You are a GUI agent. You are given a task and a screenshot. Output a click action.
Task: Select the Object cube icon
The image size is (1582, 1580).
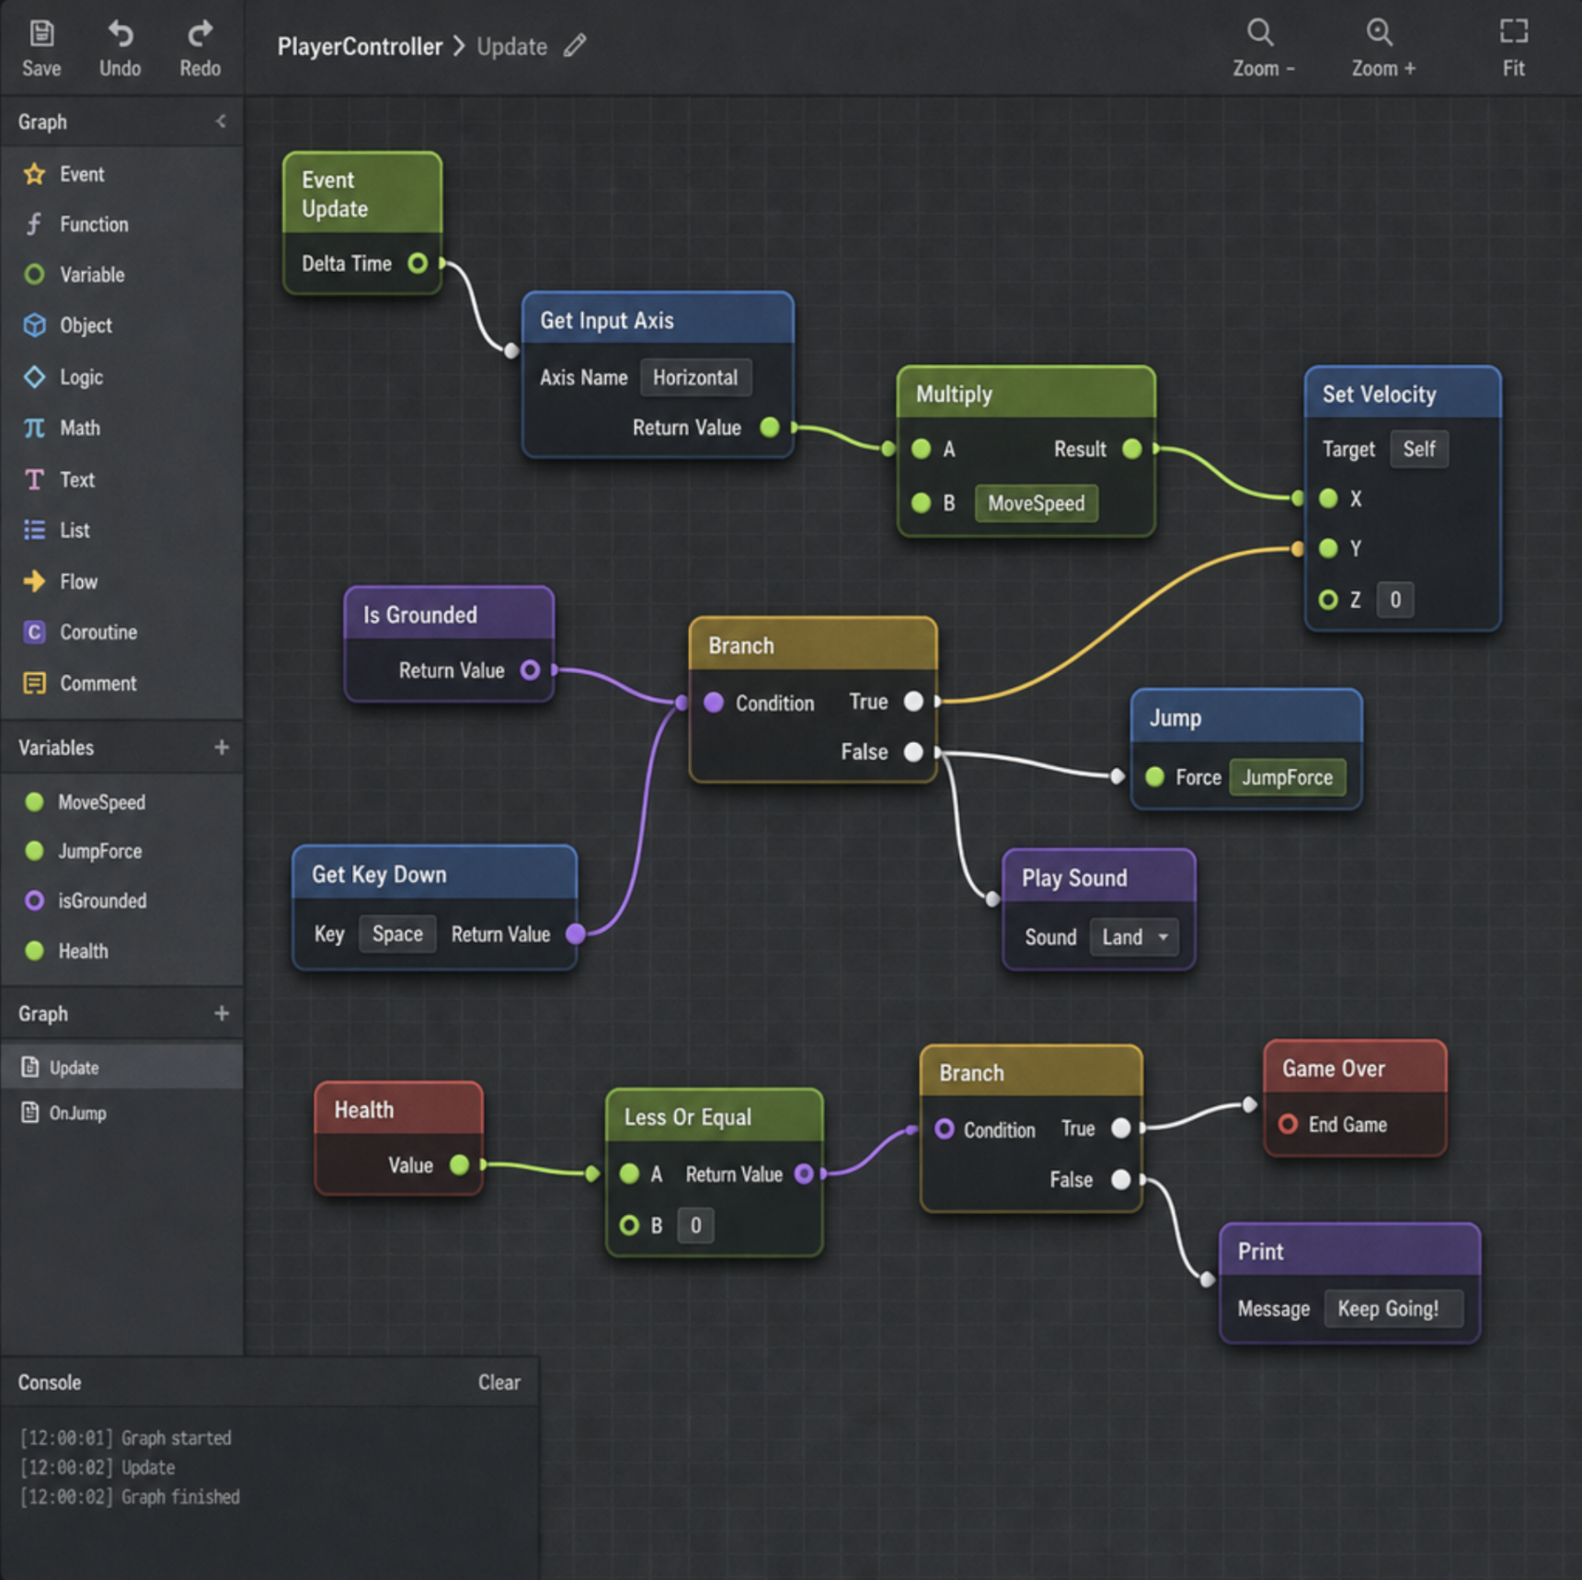pos(35,326)
